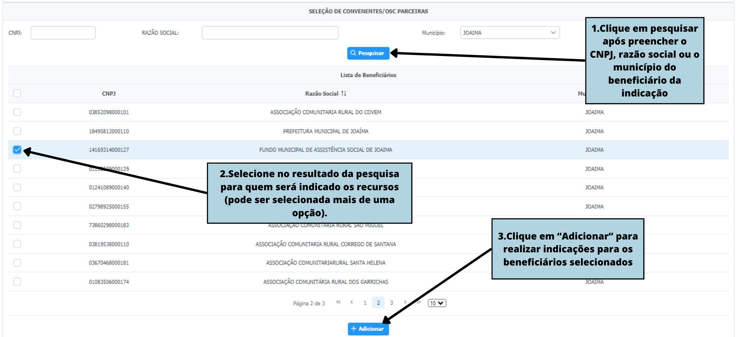Open Município dropdown showing JOAIMA
738x337 pixels.
pyautogui.click(x=509, y=33)
